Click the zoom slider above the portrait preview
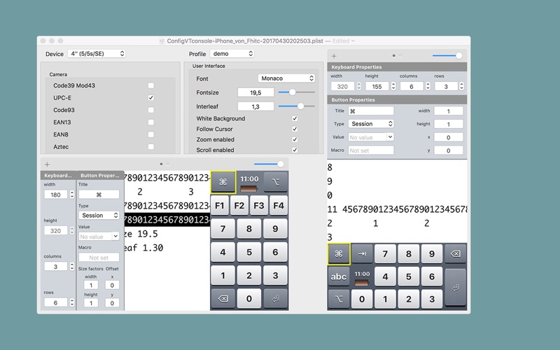Image resolution: width=560 pixels, height=350 pixels. pos(269,164)
